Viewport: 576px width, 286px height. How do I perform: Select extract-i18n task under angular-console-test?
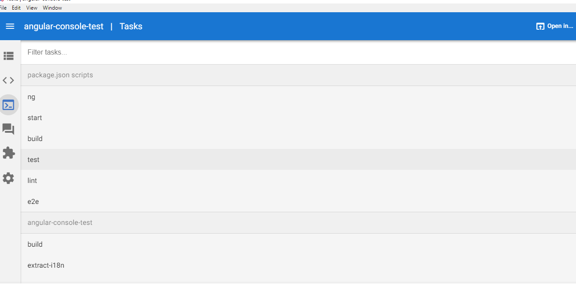(298, 265)
